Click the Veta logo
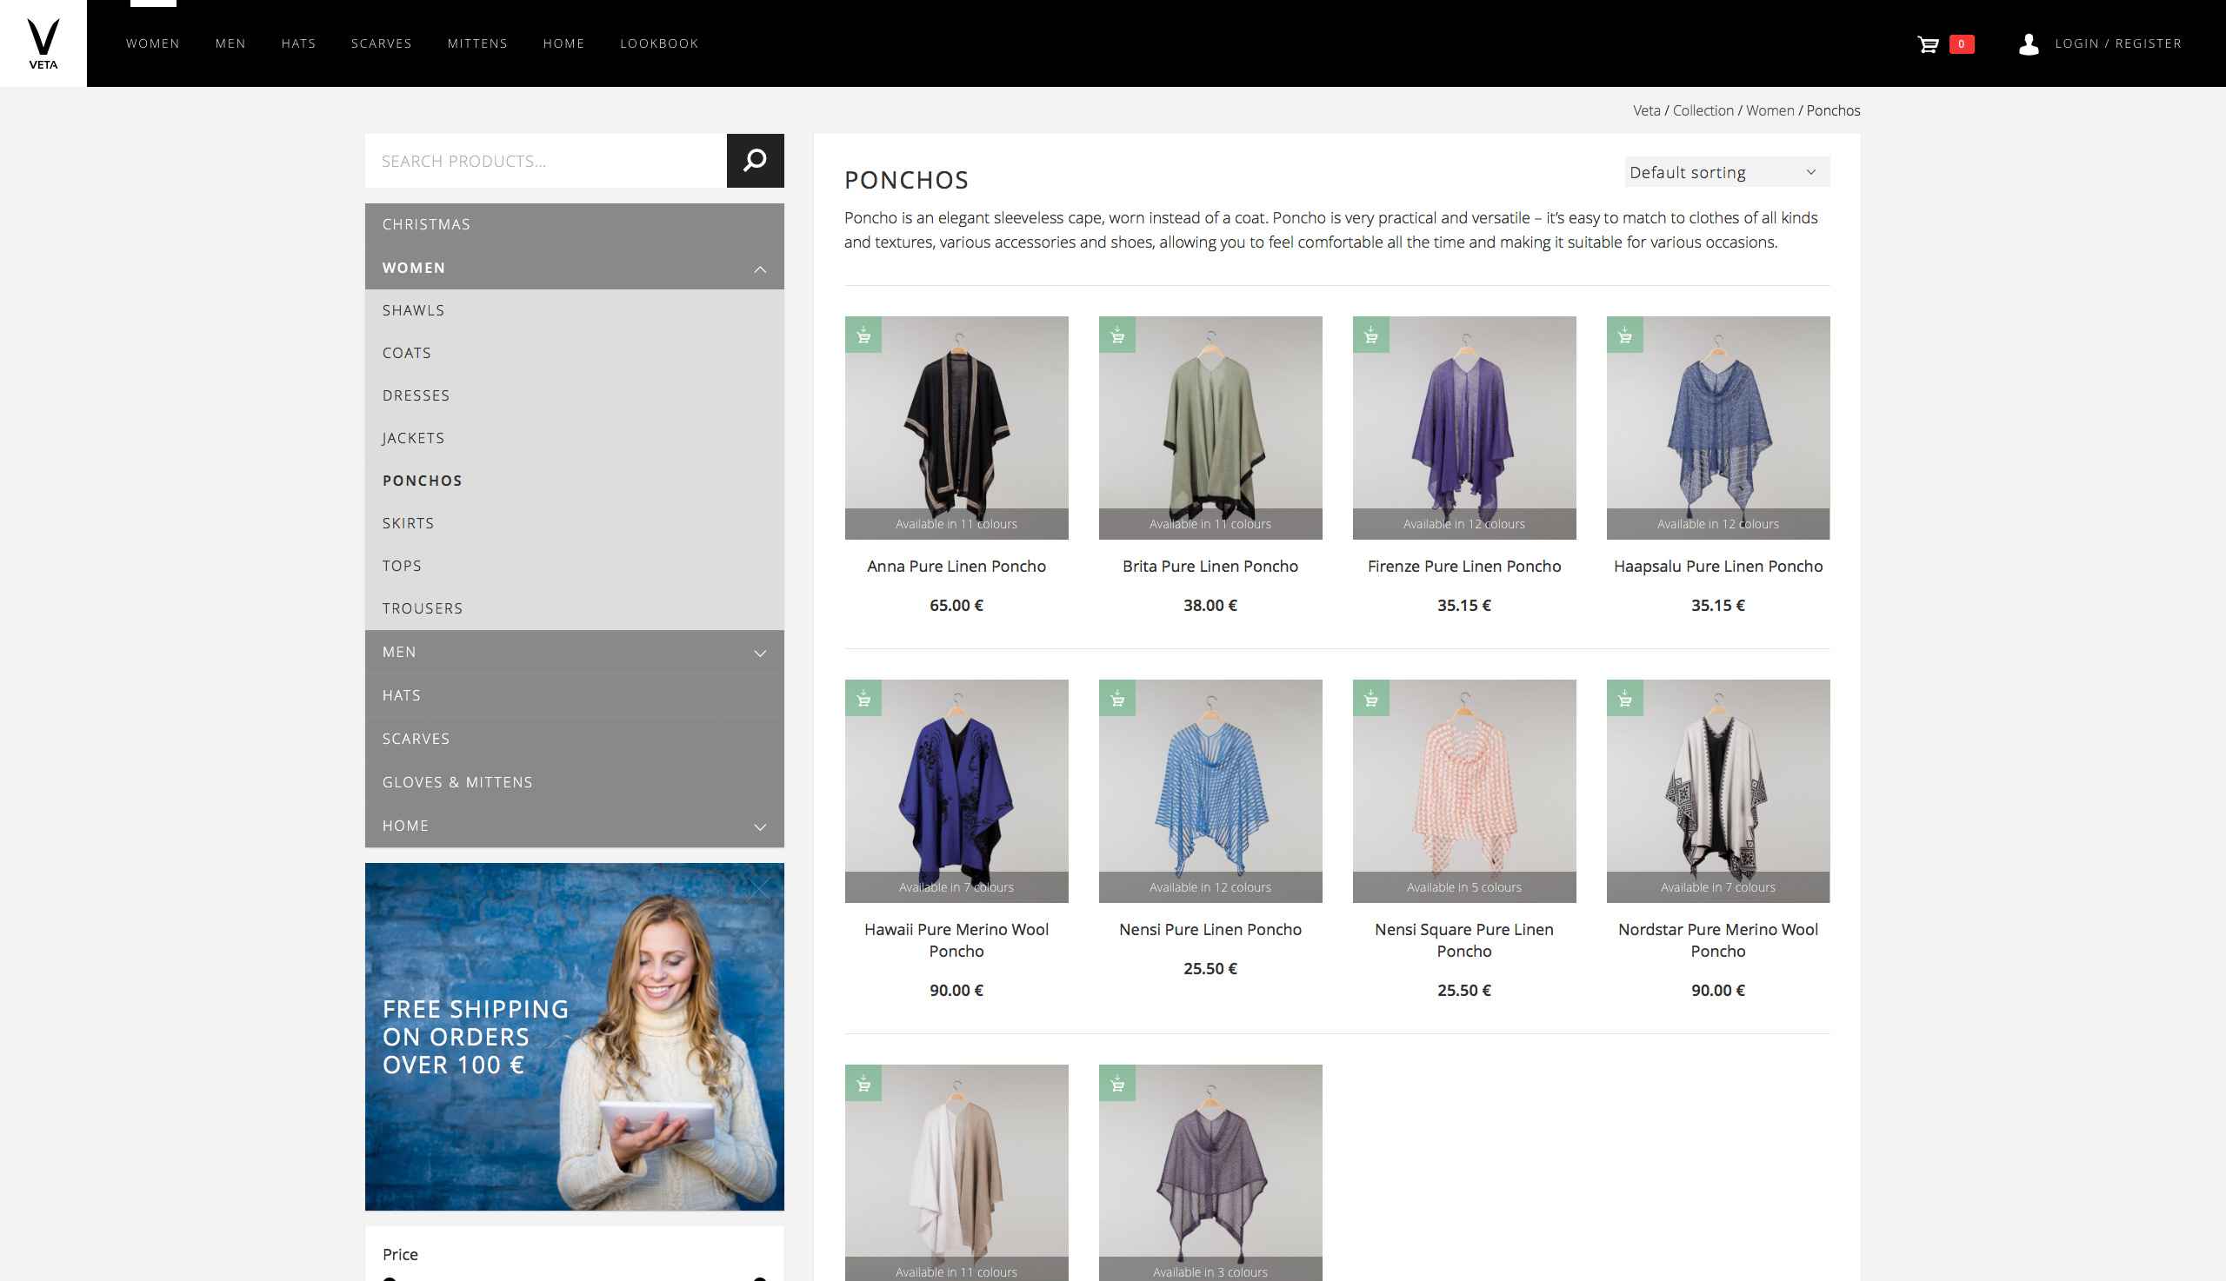This screenshot has width=2226, height=1281. coord(43,43)
